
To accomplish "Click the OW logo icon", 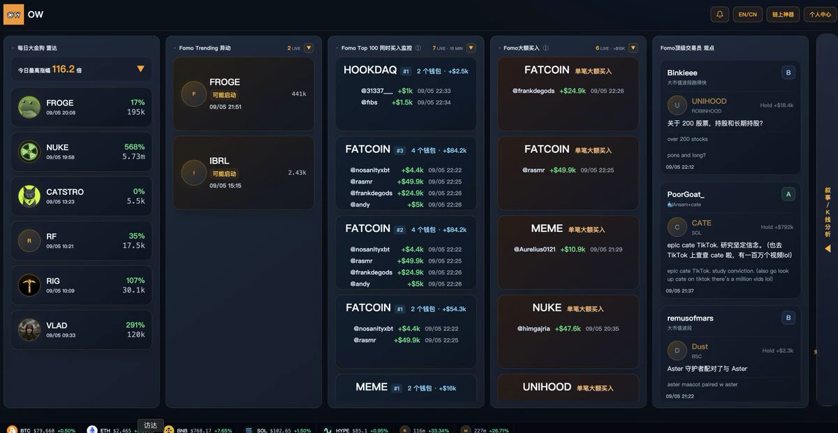I will [x=13, y=14].
